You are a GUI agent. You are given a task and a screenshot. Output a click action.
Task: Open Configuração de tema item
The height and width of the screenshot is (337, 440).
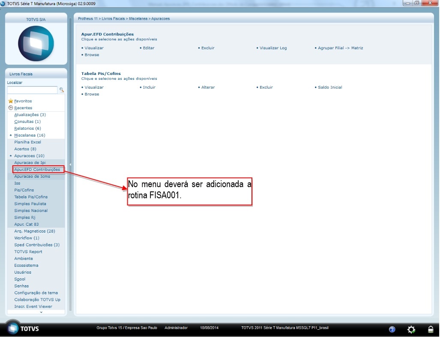pyautogui.click(x=36, y=293)
